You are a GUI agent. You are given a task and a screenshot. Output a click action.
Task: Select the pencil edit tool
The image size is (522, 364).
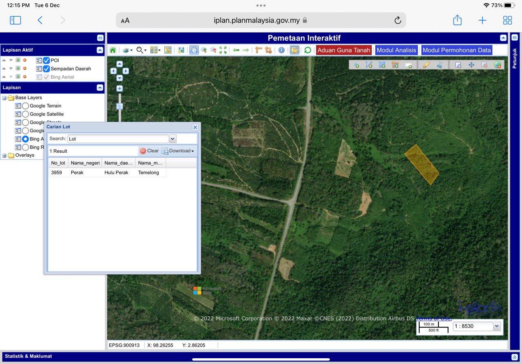pos(427,65)
